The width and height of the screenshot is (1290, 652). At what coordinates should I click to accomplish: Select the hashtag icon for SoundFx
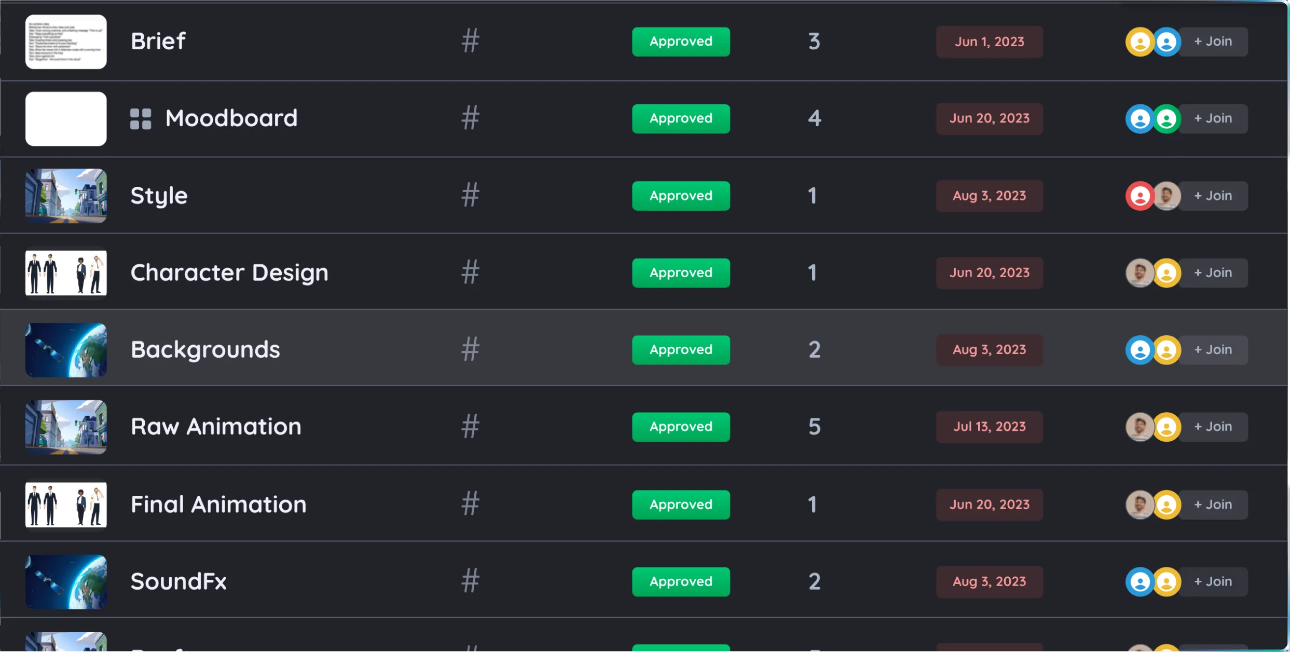coord(470,581)
